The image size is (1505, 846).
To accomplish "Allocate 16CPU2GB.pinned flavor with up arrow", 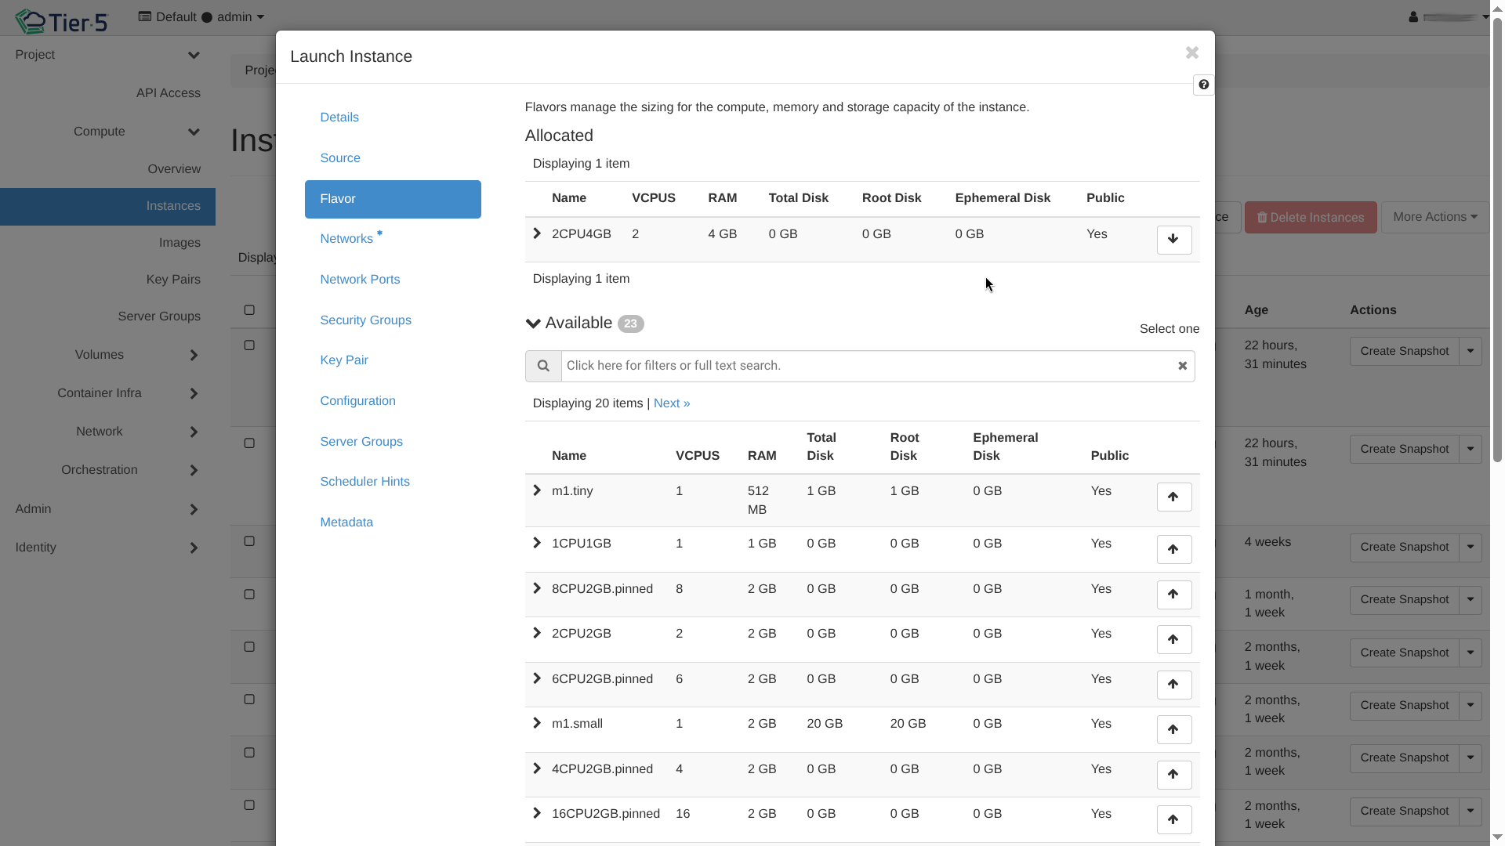I will click(1173, 819).
